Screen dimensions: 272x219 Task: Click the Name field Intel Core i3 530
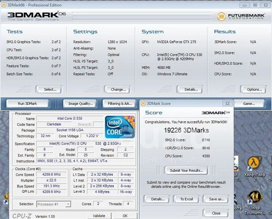(70, 119)
